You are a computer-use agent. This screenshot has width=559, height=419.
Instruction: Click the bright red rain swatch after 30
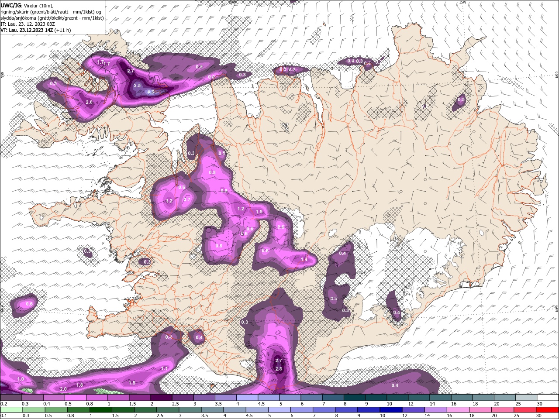(x=548, y=410)
